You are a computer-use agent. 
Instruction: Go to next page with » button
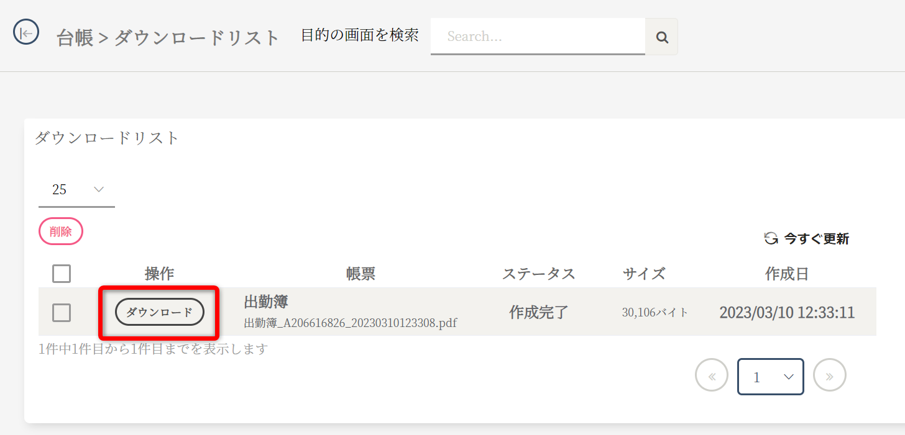[x=829, y=375]
